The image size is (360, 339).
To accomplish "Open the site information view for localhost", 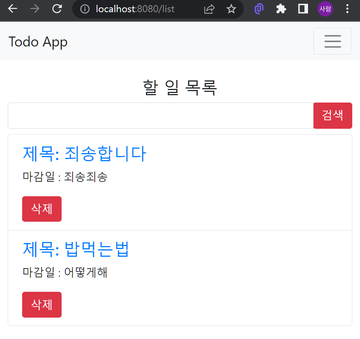I will [84, 8].
